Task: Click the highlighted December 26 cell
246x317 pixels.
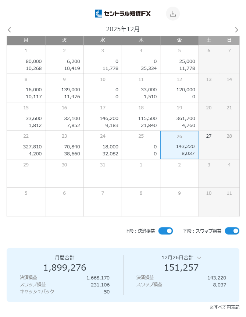Action: (x=179, y=145)
